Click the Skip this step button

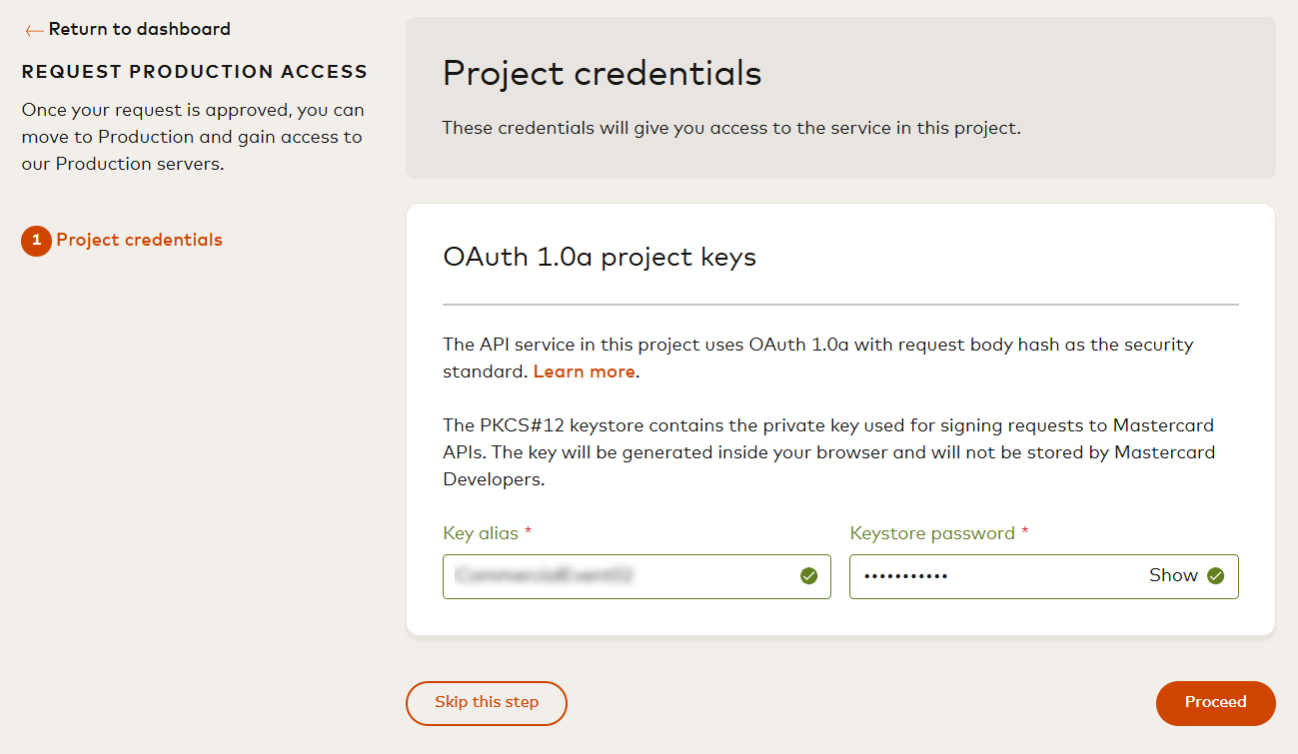tap(486, 703)
